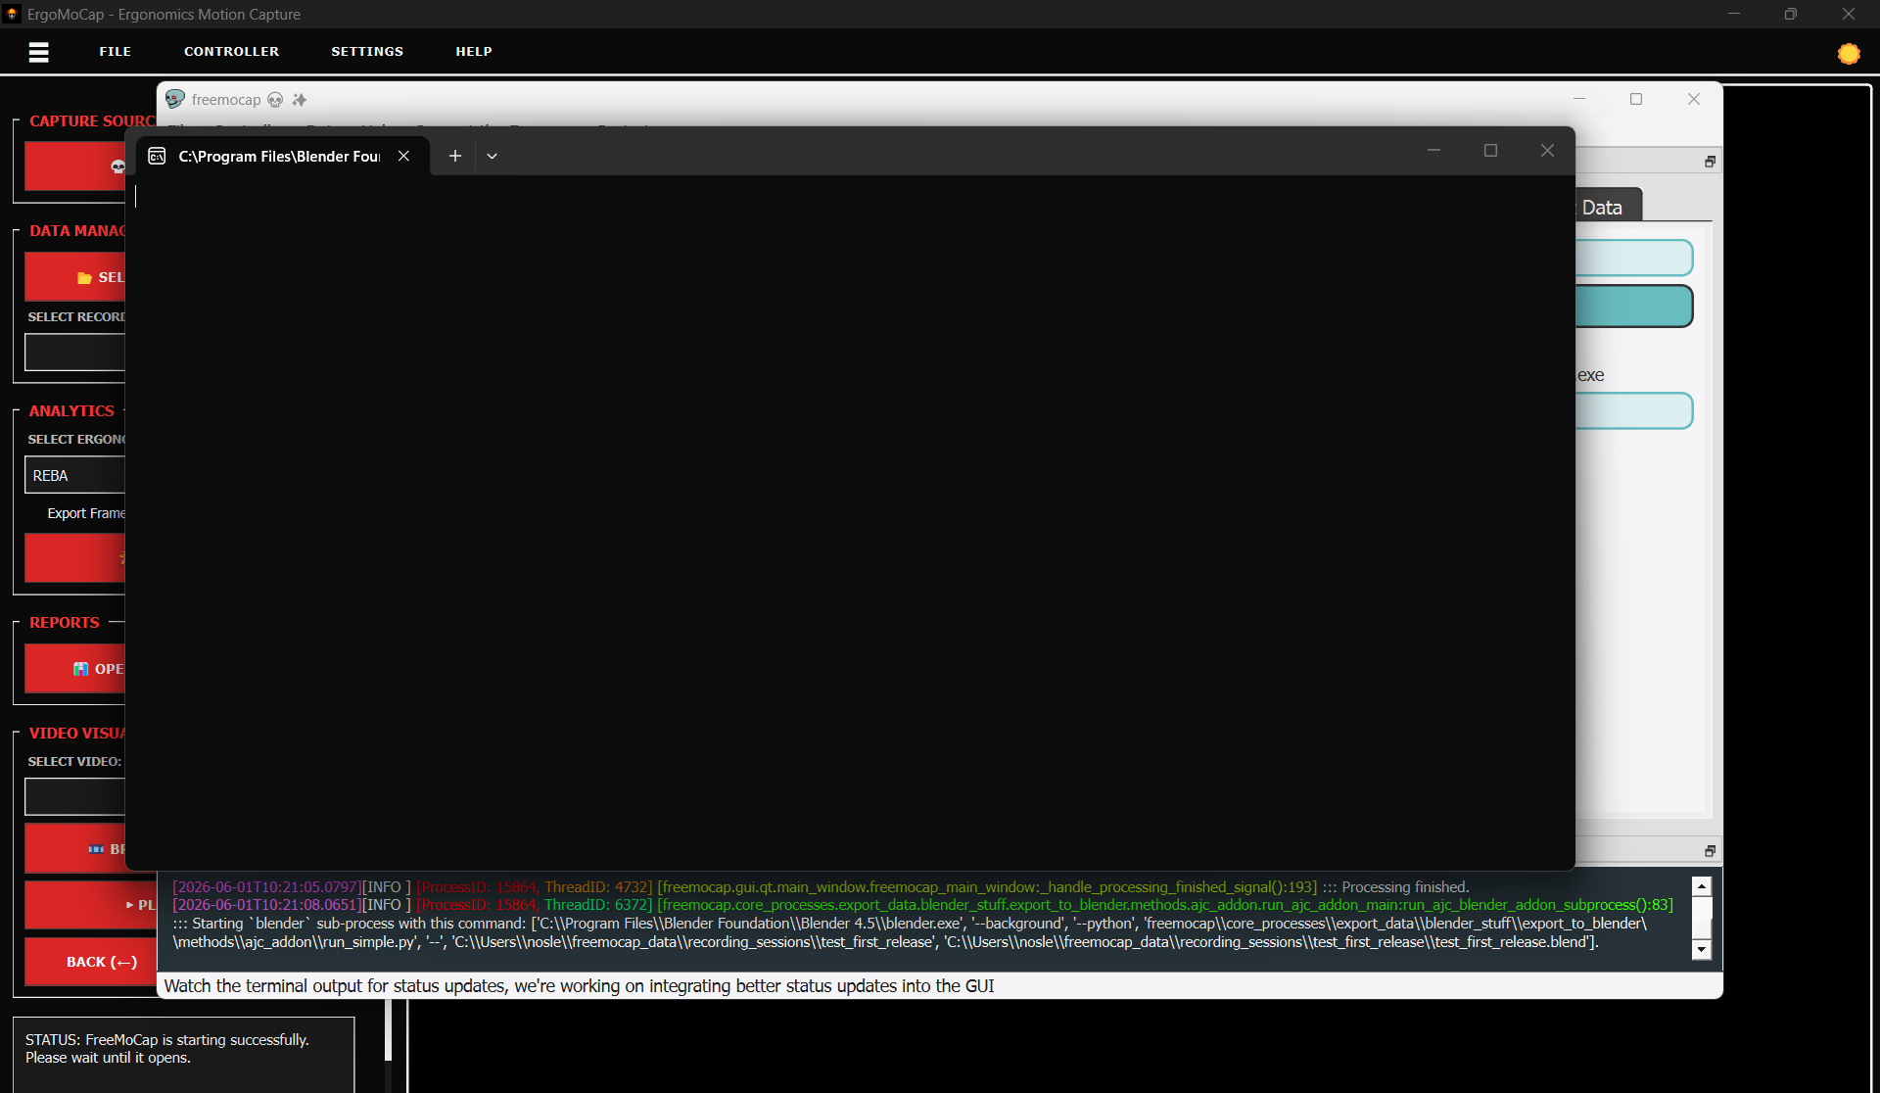
Task: Click the OPE reports button with chart icon
Action: [75, 669]
